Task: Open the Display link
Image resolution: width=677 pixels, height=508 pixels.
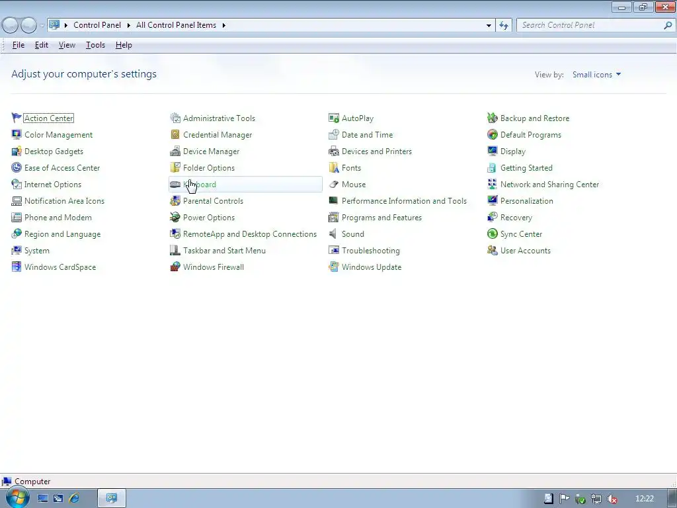Action: (513, 151)
